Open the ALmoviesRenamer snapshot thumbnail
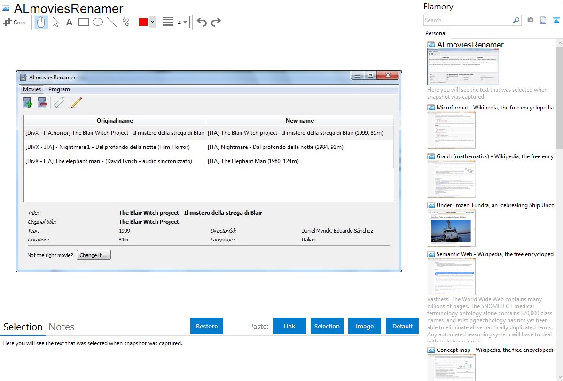 [463, 66]
